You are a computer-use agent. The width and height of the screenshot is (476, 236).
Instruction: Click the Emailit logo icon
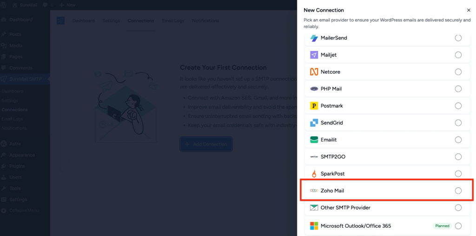(314, 140)
